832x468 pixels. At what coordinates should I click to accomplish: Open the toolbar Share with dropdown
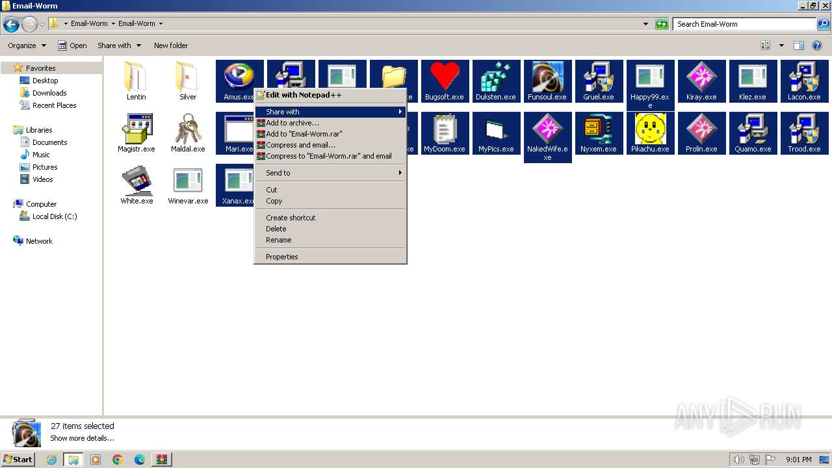(x=119, y=45)
